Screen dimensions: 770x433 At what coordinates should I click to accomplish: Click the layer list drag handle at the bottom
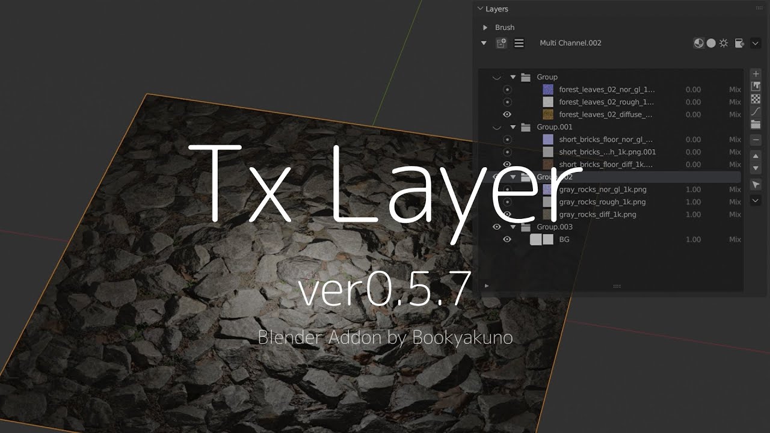tap(617, 286)
